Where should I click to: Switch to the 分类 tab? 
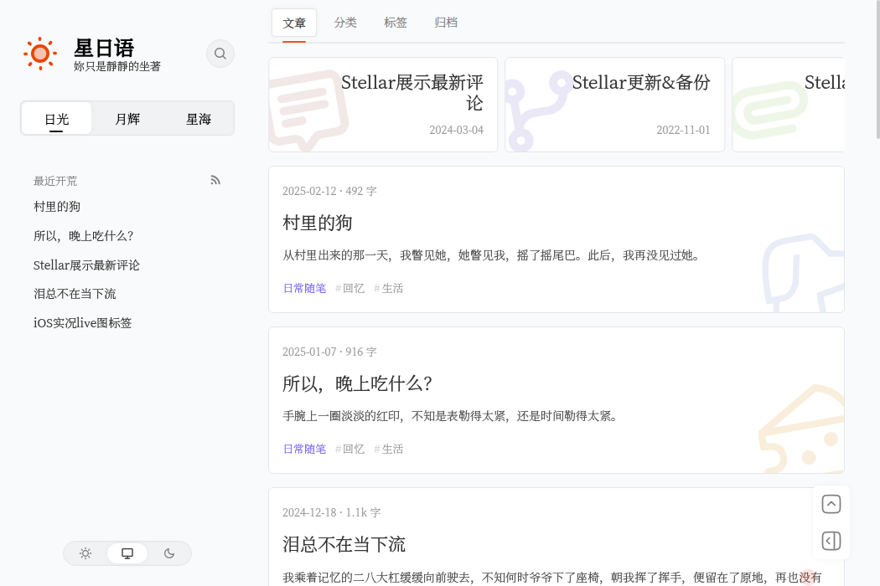[345, 23]
